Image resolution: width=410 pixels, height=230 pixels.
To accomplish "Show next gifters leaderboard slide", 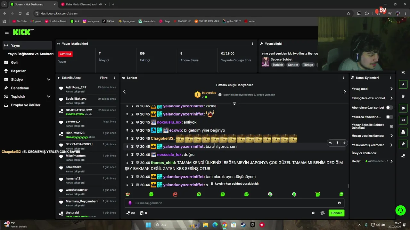I will pos(345,92).
